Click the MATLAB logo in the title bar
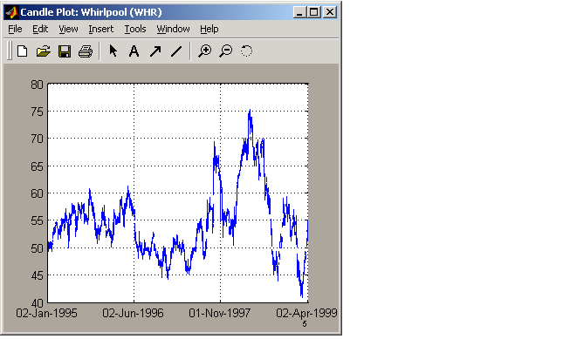The width and height of the screenshot is (563, 339). click(12, 12)
